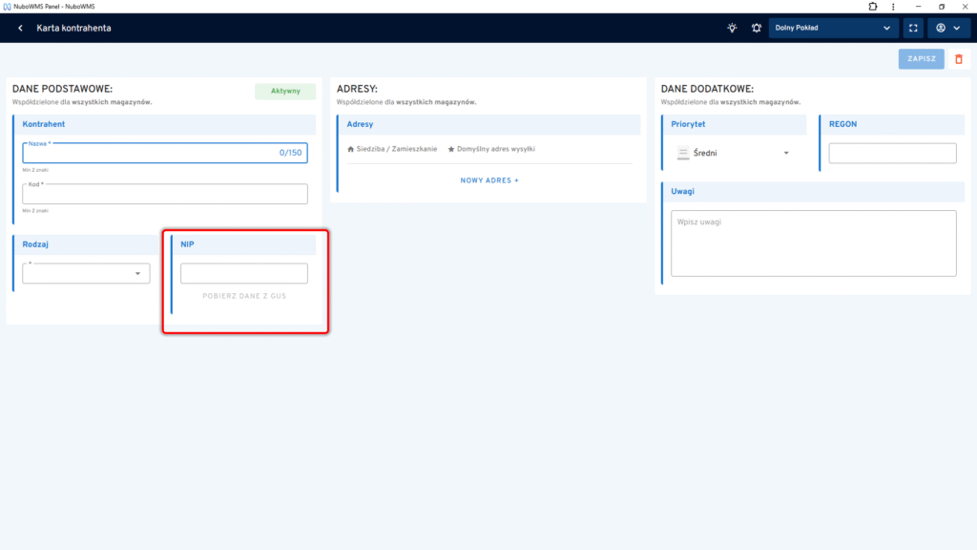The image size is (977, 550).
Task: Toggle the Aktywny status badge
Action: tap(285, 92)
